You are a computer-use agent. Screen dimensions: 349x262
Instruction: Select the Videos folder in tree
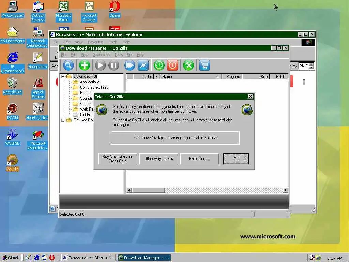pos(86,104)
